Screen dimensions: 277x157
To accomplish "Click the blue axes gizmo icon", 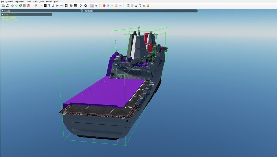I will point(120,6).
